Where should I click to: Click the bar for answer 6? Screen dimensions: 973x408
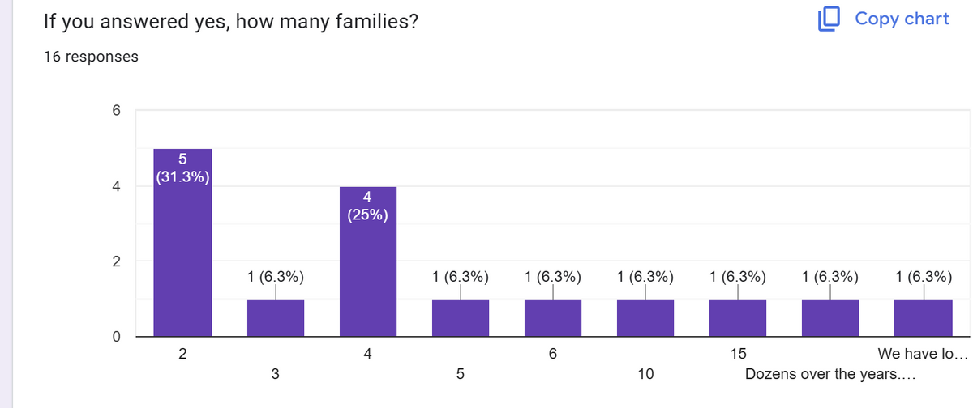[x=552, y=317]
